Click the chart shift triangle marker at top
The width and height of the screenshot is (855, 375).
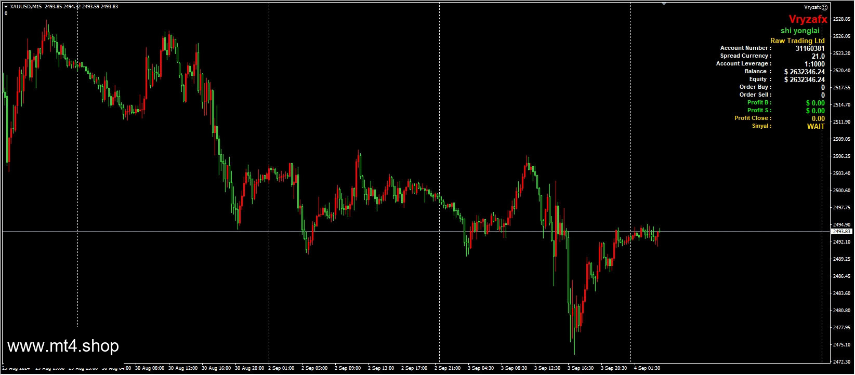tap(664, 4)
